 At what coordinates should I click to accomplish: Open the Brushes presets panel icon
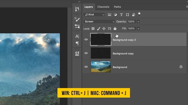point(77,26)
